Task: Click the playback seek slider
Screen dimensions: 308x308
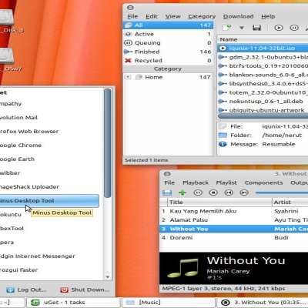Action: point(282,192)
